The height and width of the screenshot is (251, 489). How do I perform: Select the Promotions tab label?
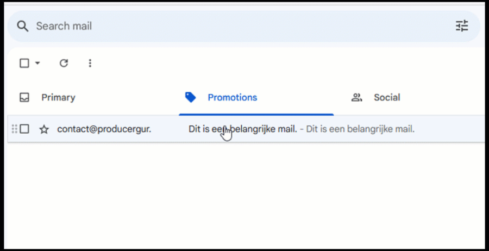[232, 98]
